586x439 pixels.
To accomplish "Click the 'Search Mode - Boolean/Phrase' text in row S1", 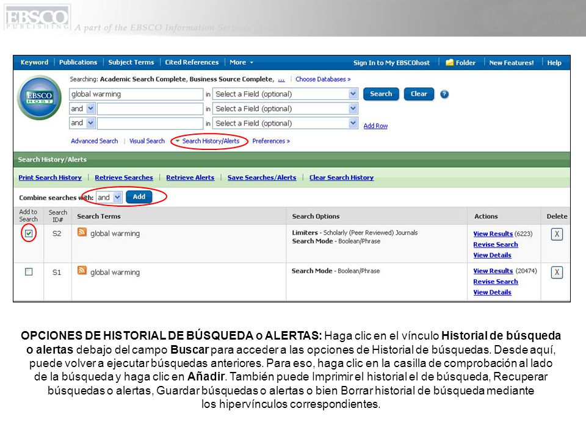I will [336, 271].
